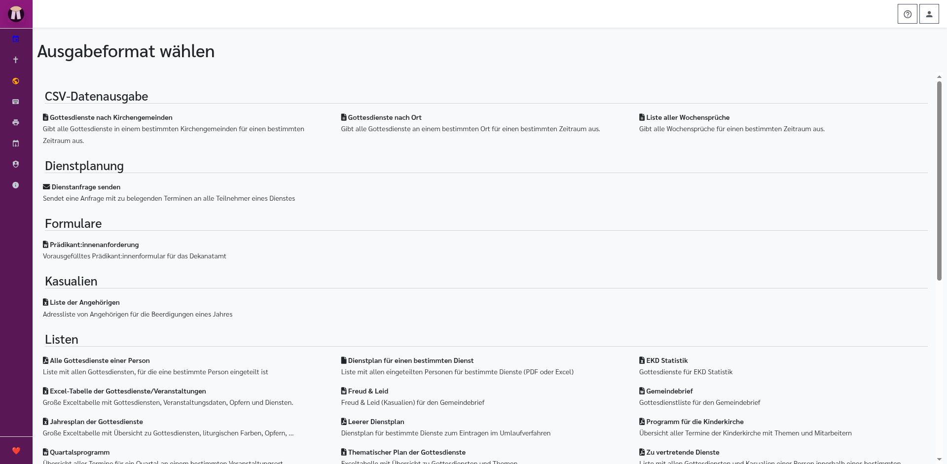Open Excel-Tabelle der Gottesdienste/Veranstaltungen
Image resolution: width=947 pixels, height=464 pixels.
[x=128, y=391]
